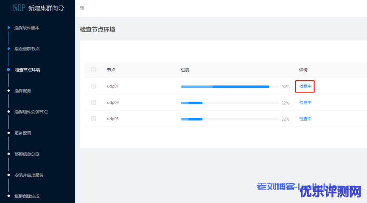Jump to 选择组件安装节点 step

(31, 112)
